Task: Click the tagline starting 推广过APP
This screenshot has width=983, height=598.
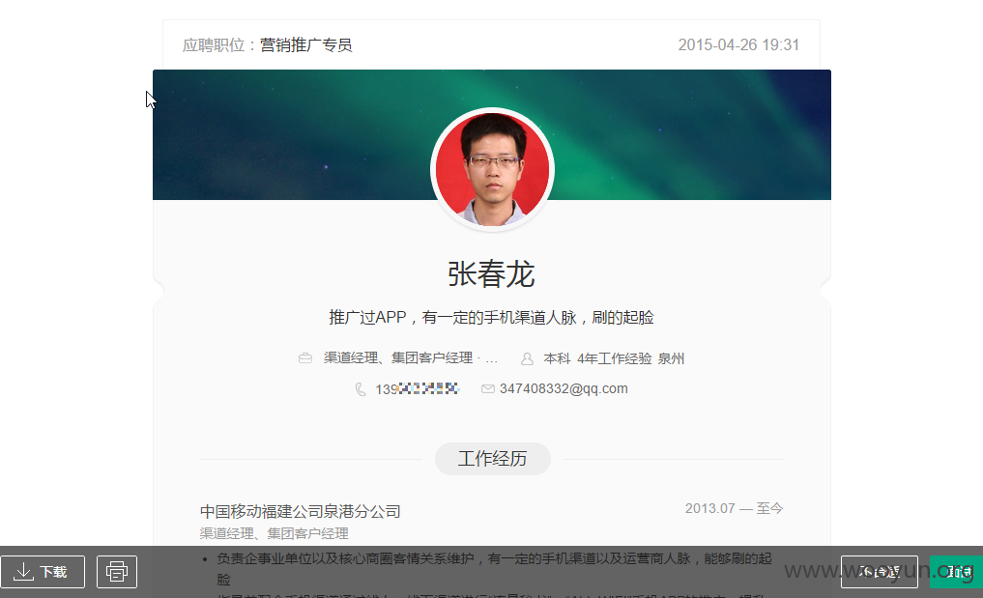Action: coord(491,318)
